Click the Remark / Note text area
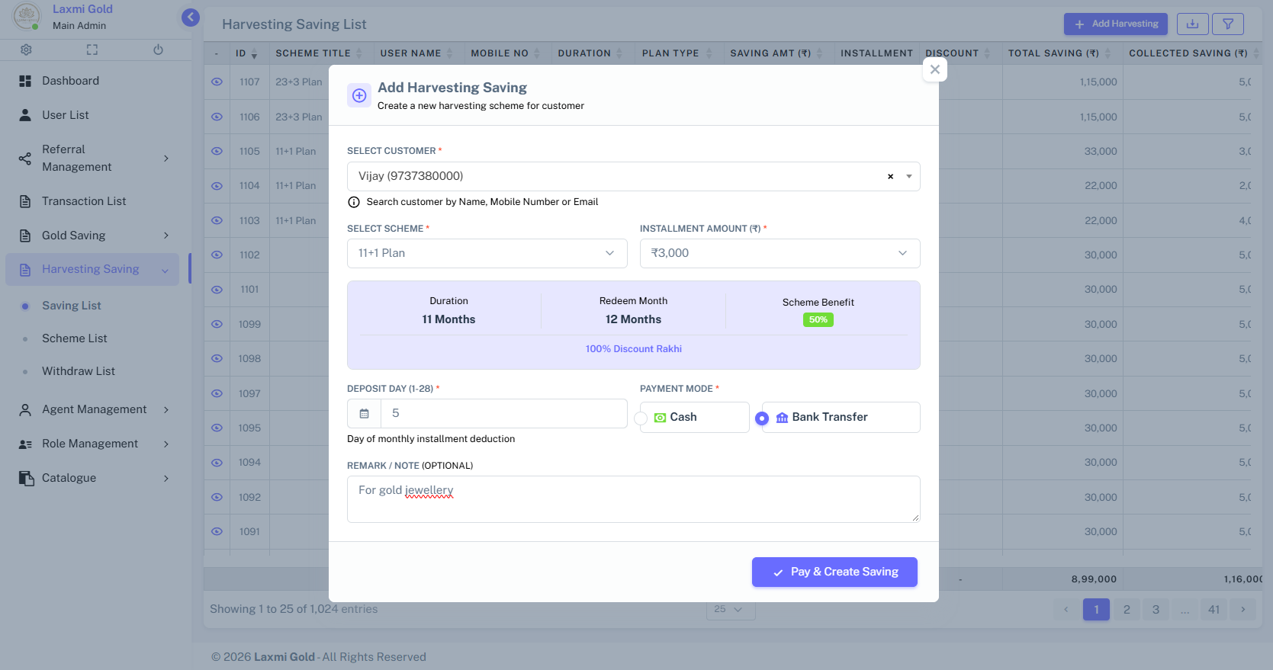 [634, 499]
